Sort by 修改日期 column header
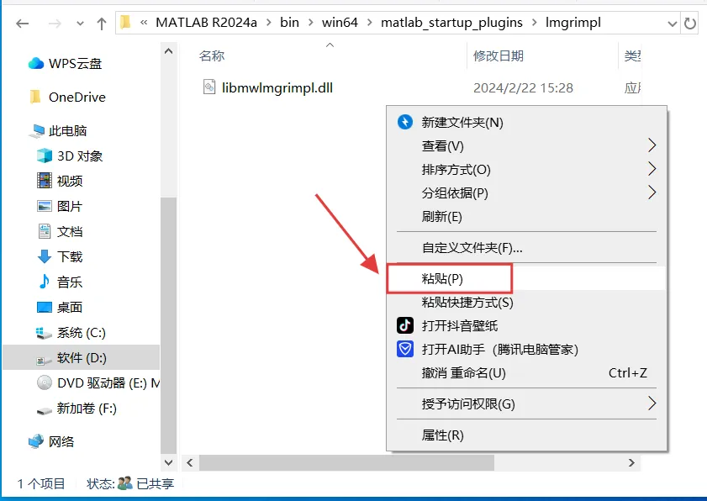The image size is (707, 501). [x=498, y=56]
